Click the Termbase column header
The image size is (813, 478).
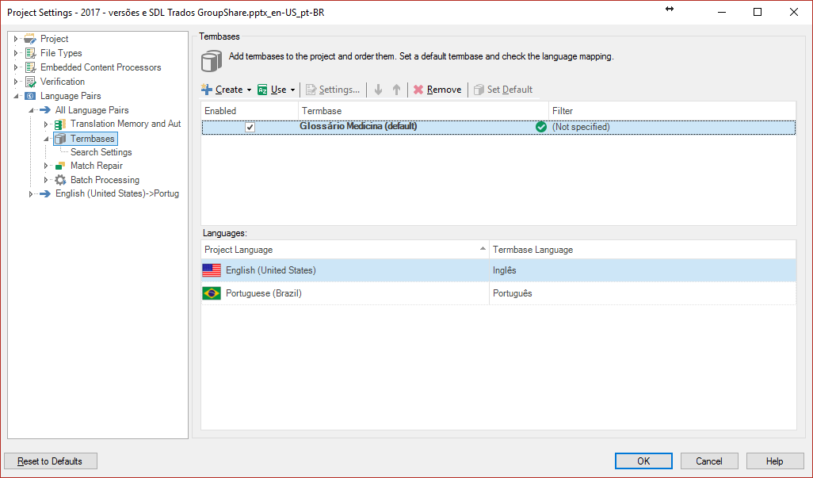(x=424, y=111)
